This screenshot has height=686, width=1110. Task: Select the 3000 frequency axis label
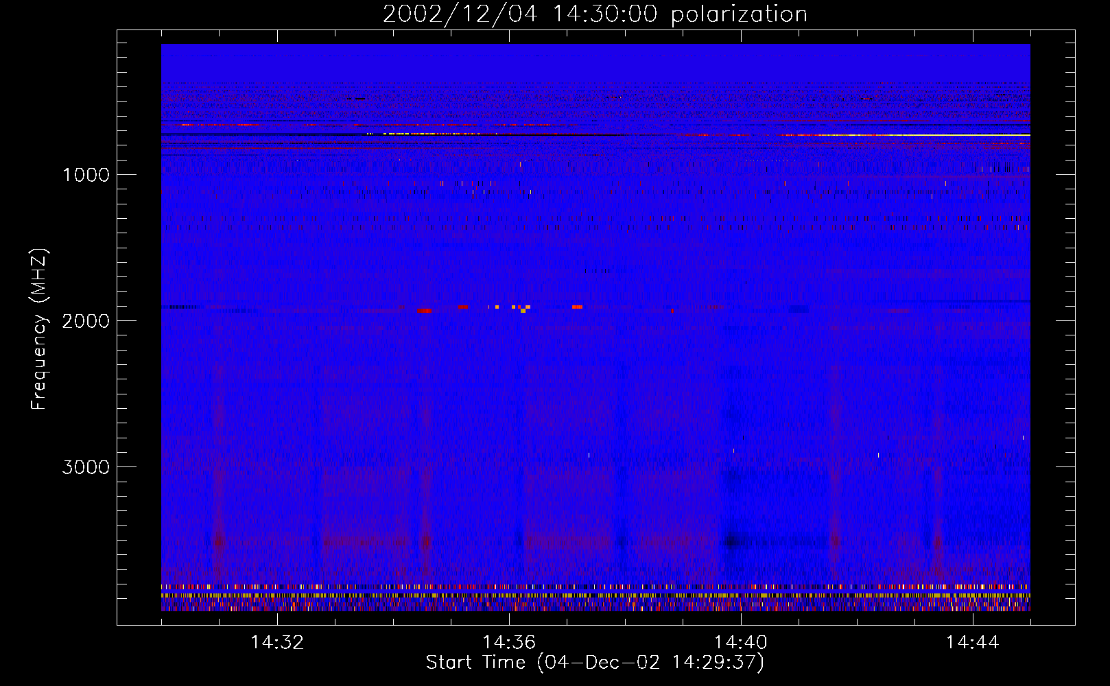coord(86,467)
